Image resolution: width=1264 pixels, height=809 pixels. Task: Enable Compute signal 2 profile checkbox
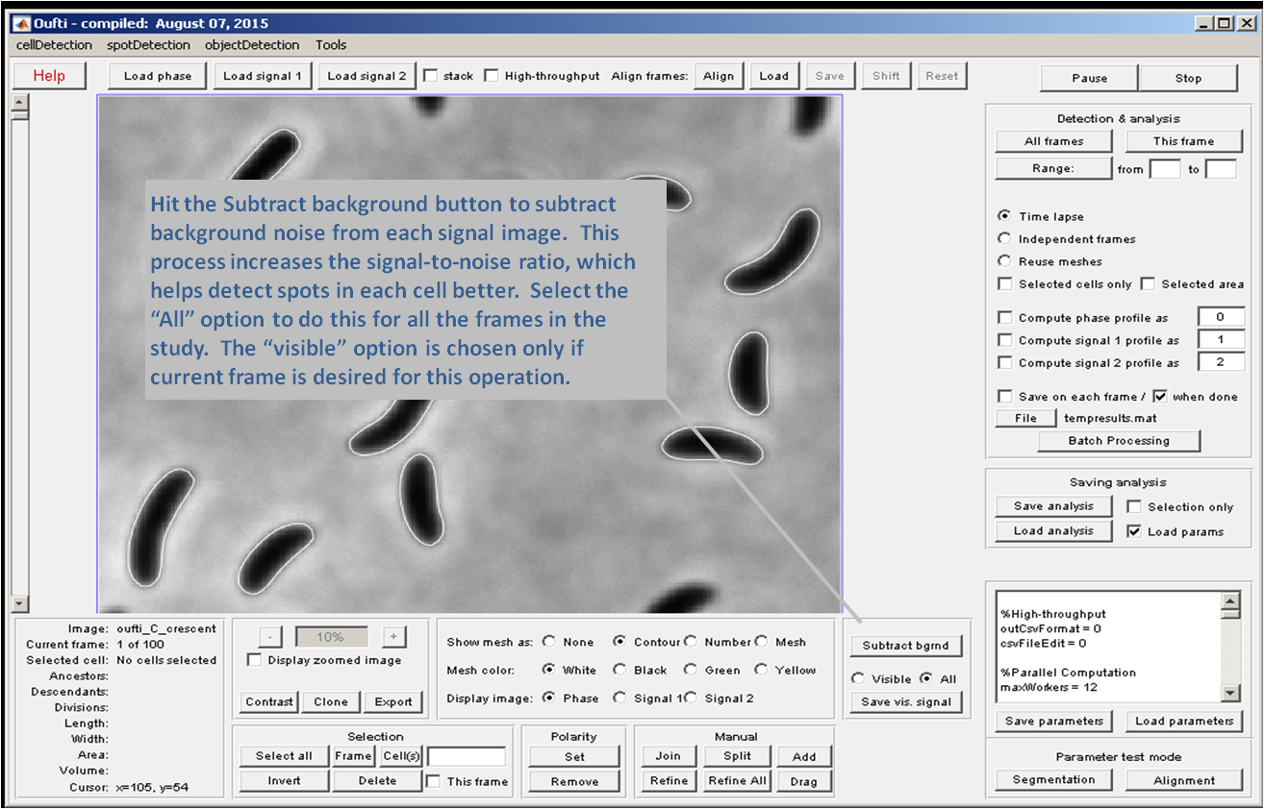1005,362
